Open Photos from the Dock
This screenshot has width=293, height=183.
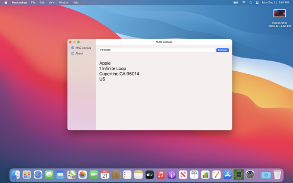(x=83, y=175)
